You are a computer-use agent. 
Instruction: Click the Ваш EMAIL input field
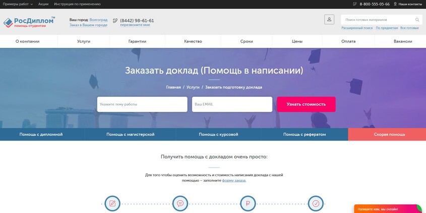[x=232, y=104]
